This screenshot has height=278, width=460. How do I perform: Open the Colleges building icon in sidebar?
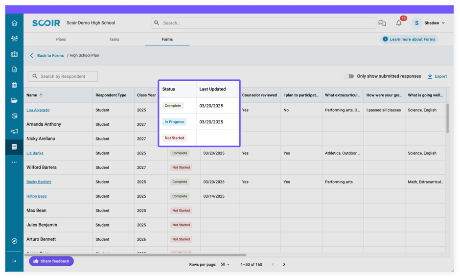[x=14, y=54]
